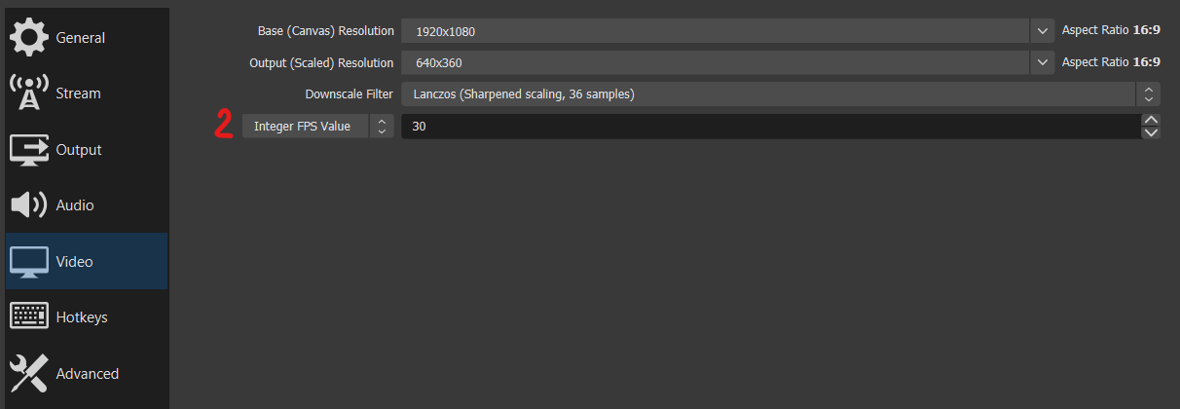Switch to the Advanced settings tab
Image resolution: width=1180 pixels, height=409 pixels.
[x=88, y=374]
